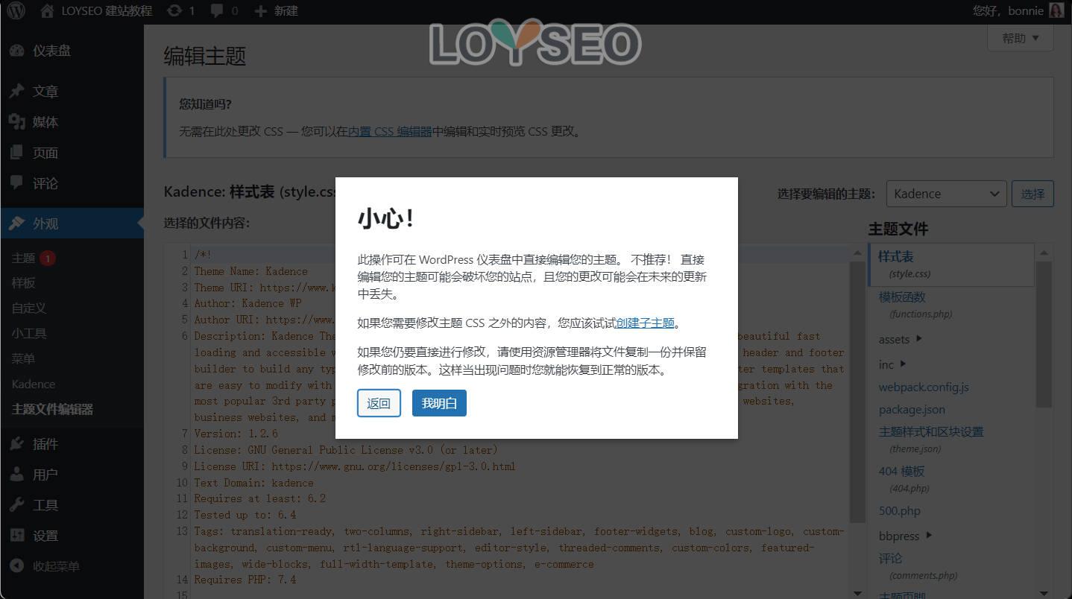The height and width of the screenshot is (599, 1072).
Task: Open the 主题 submenu item
Action: tap(23, 258)
